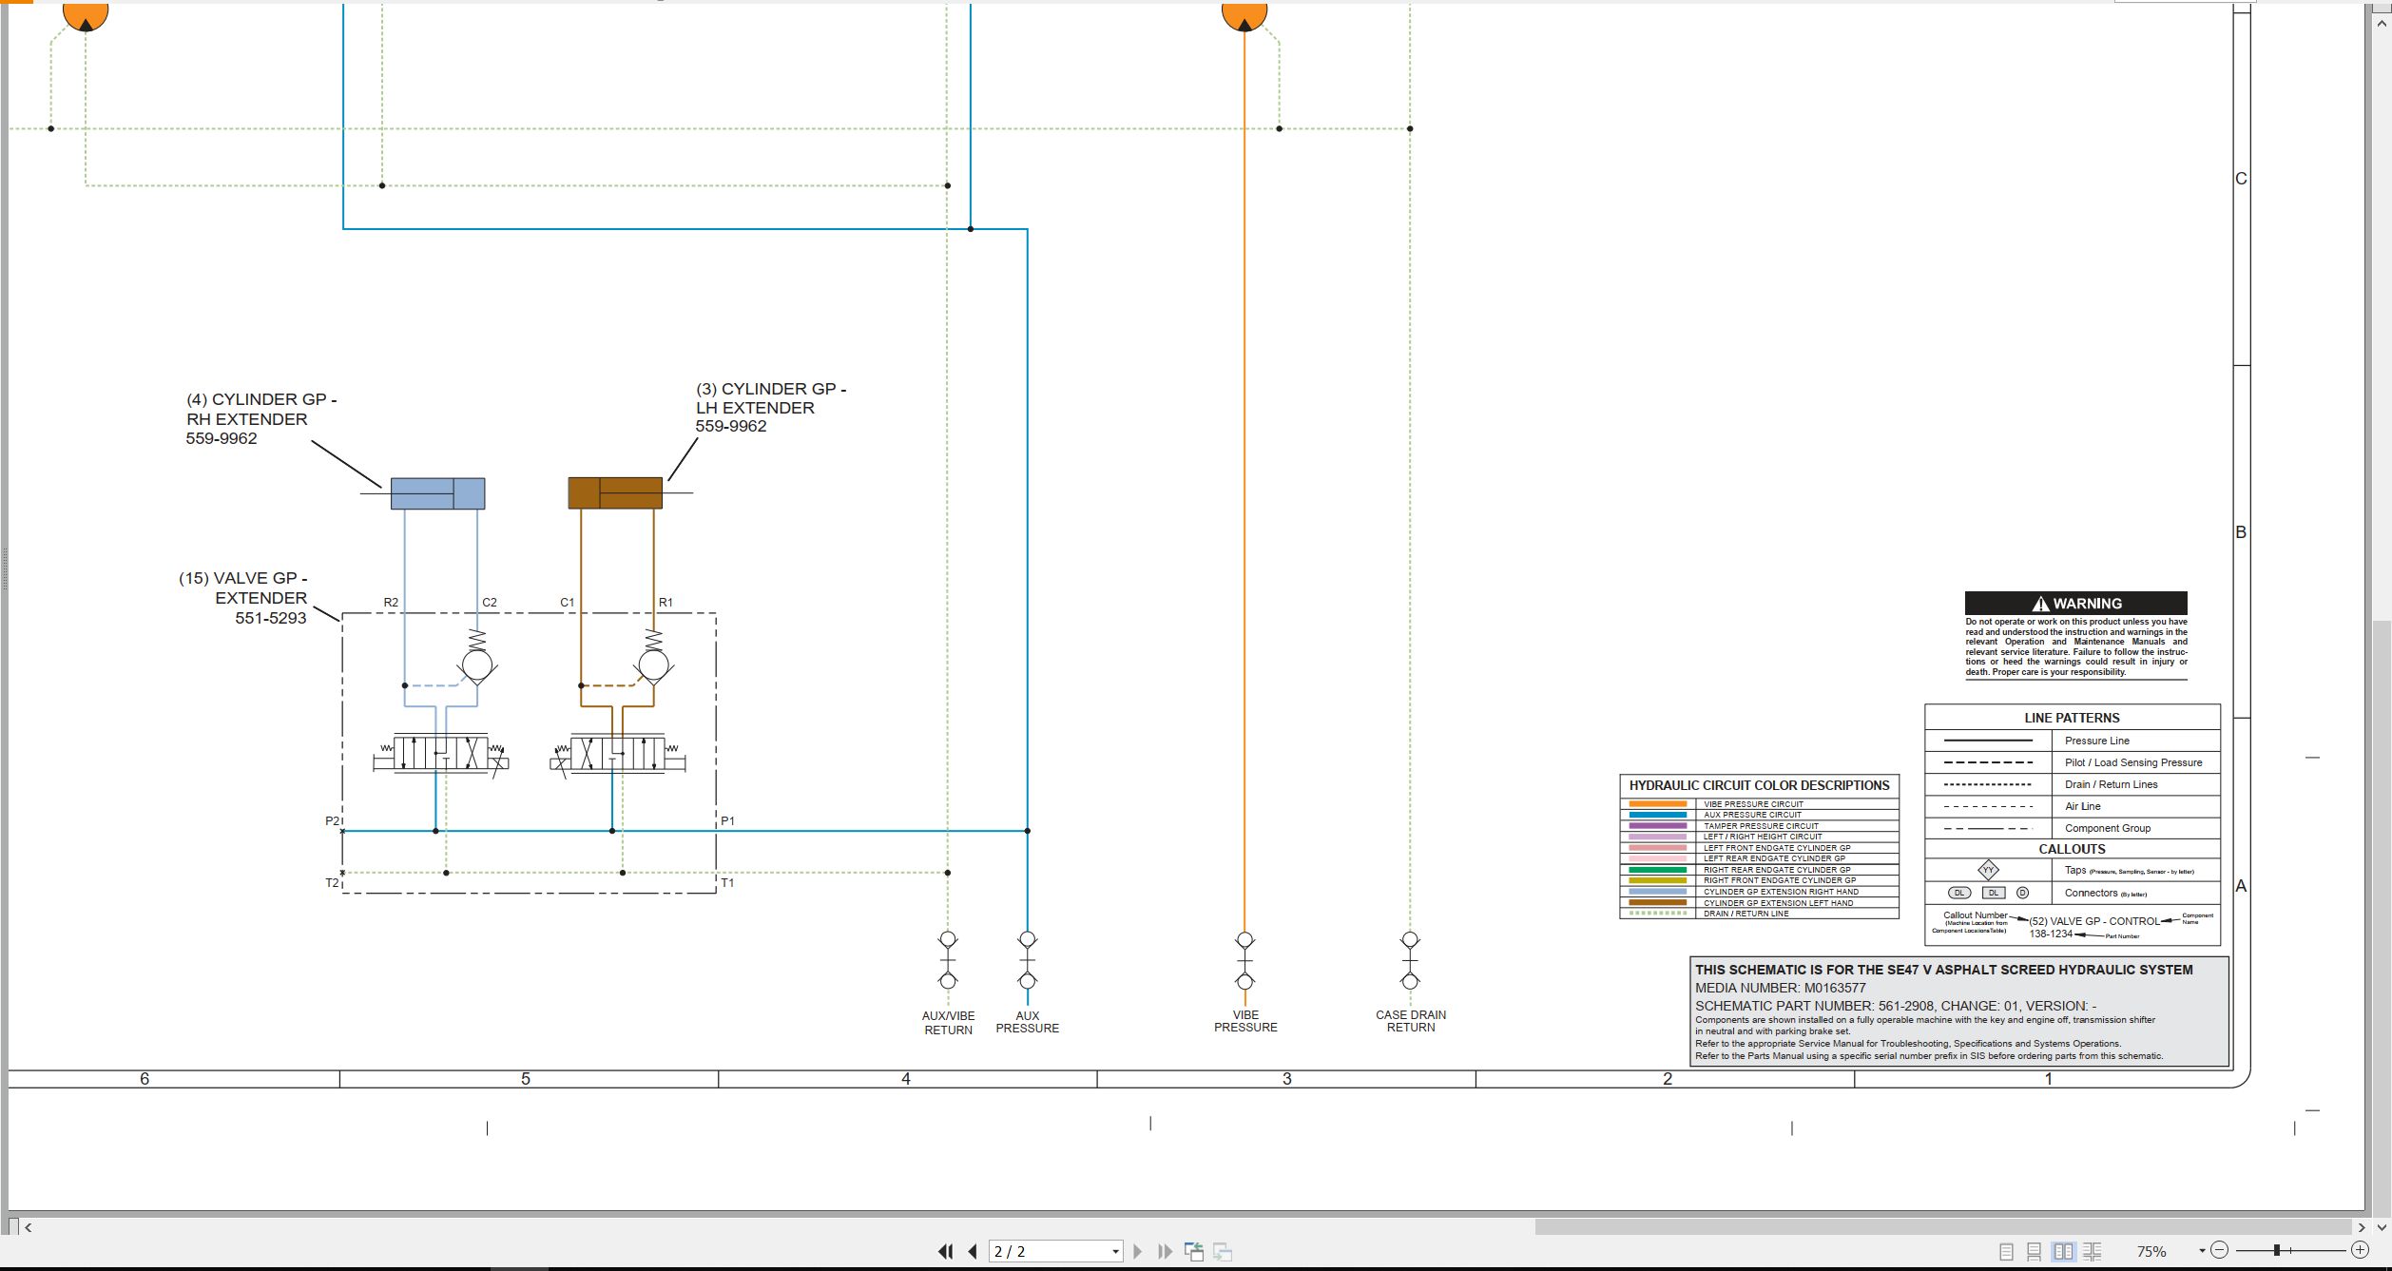Screen dimensions: 2392x1271
Task: Click the WARNING header box
Action: click(x=2075, y=603)
